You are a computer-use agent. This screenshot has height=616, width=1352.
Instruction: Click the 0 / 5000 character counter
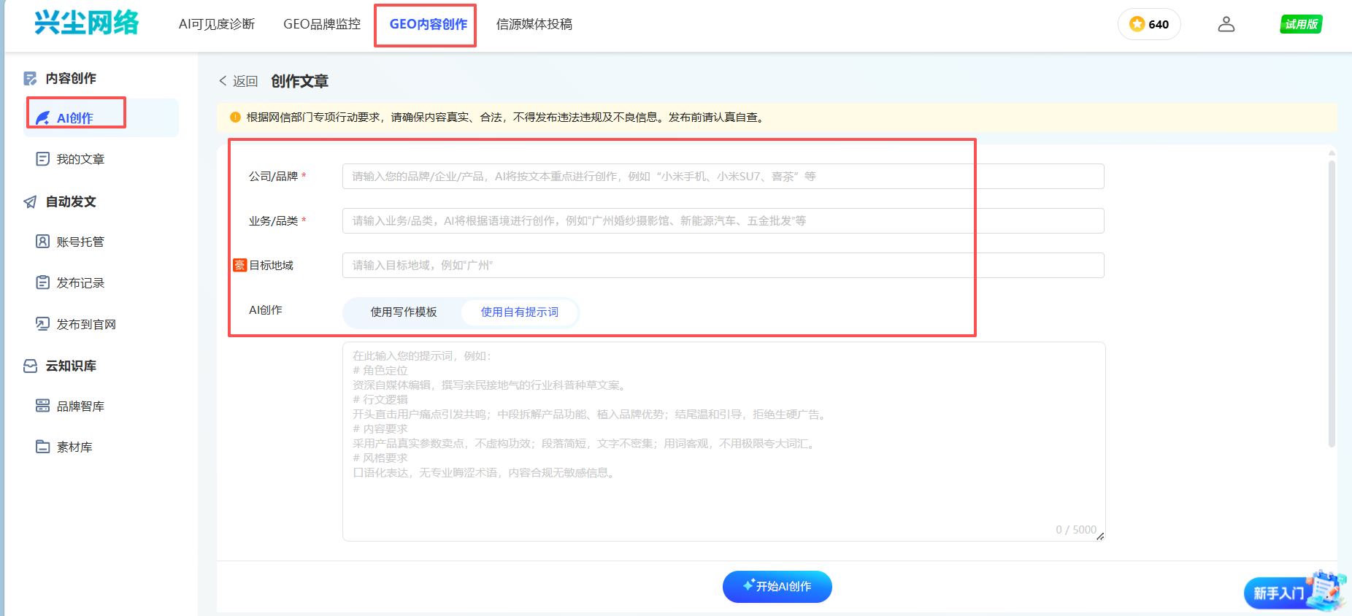(1076, 530)
